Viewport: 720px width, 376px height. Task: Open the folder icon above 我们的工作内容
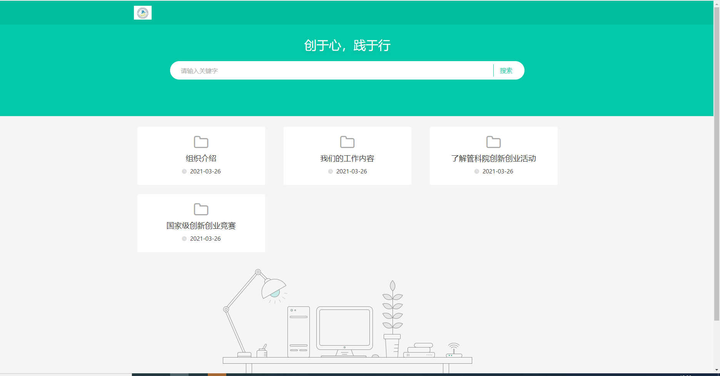point(347,142)
